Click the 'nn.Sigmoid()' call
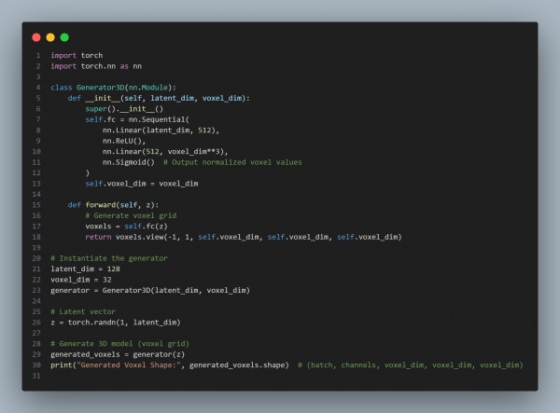The width and height of the screenshot is (560, 413). [x=129, y=162]
